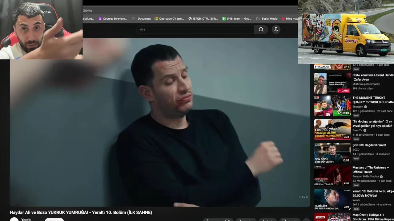Open THE MOMENT TÜRKİYE QUALIFY thumbnail
Screen dimensions: 394x221
coord(332,106)
